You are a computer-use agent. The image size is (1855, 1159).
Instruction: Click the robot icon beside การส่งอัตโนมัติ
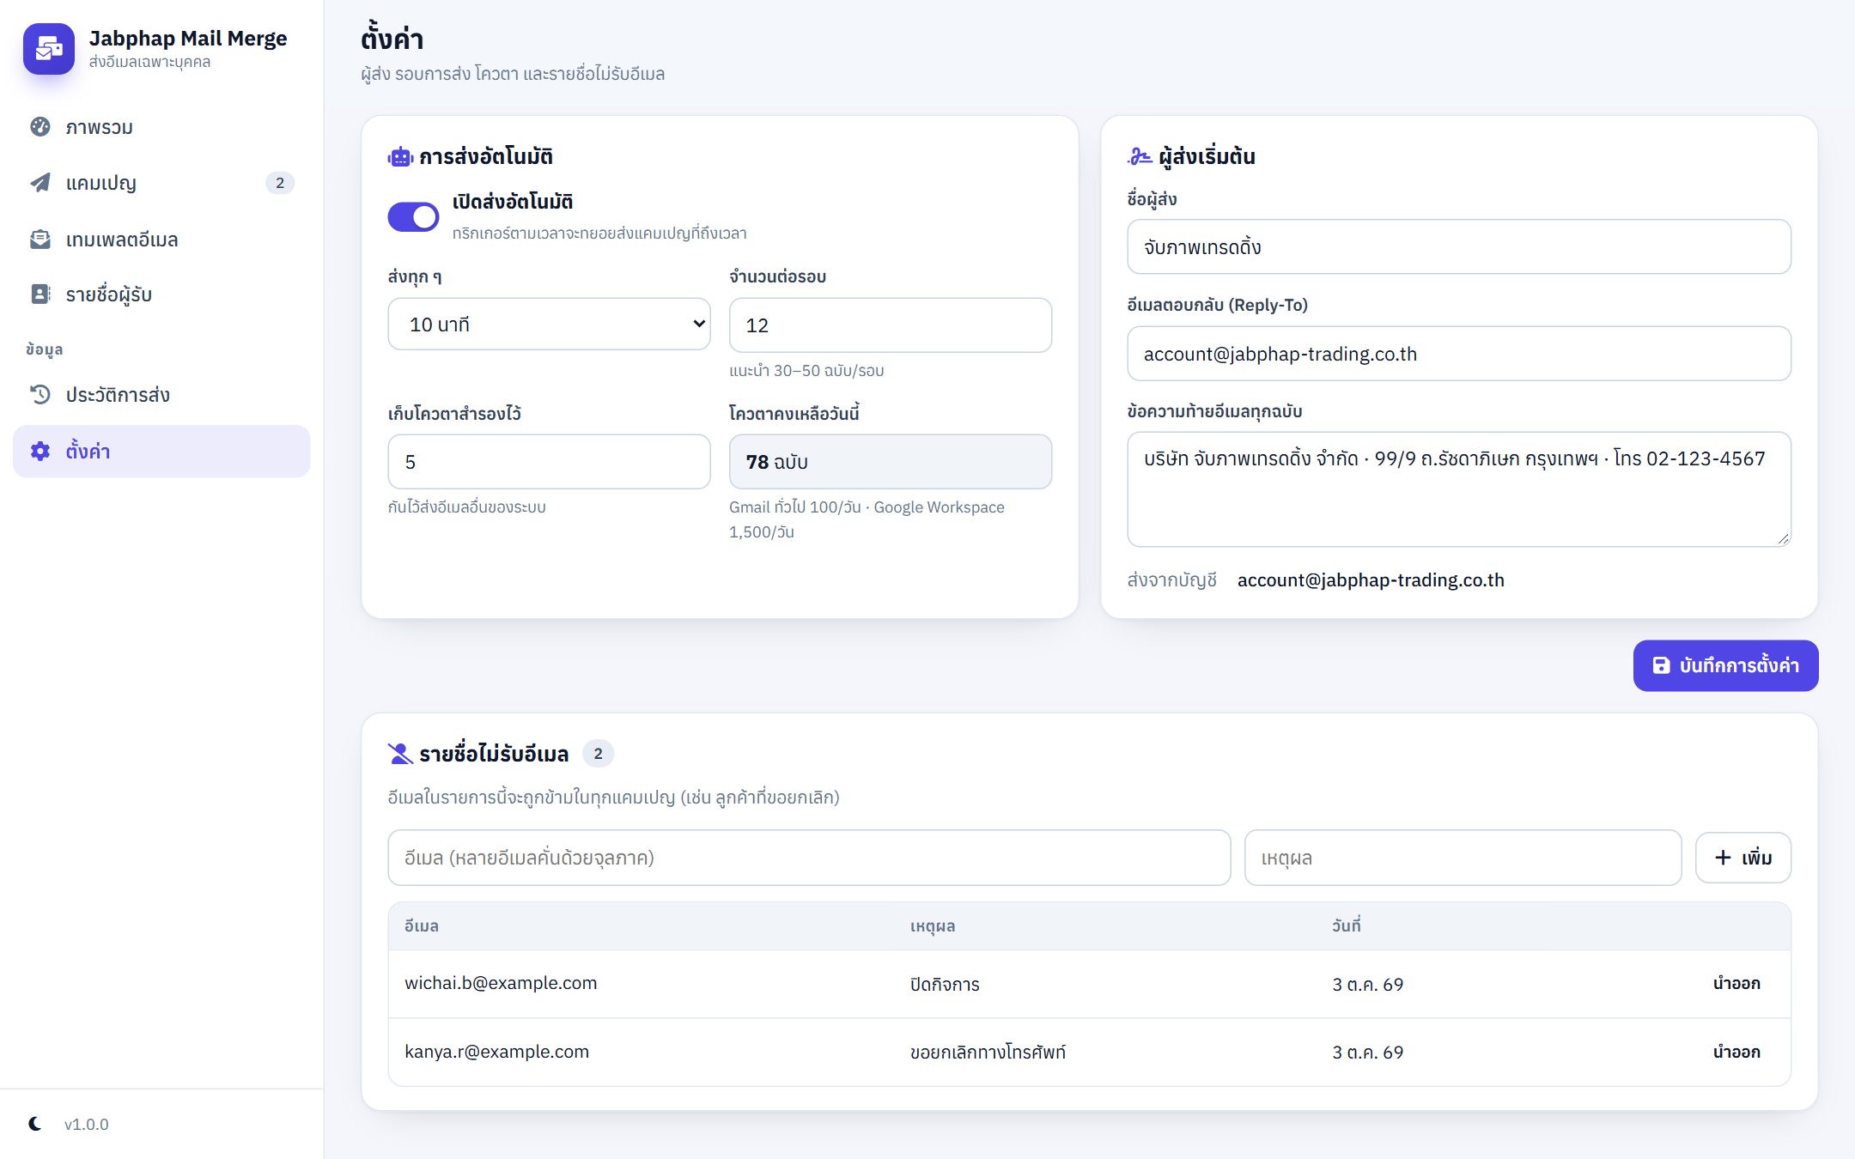(x=400, y=157)
